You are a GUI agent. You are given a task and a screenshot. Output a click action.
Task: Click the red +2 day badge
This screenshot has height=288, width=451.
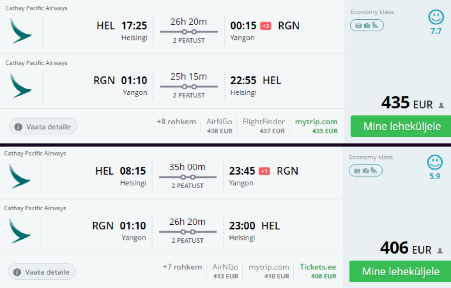[x=266, y=26]
